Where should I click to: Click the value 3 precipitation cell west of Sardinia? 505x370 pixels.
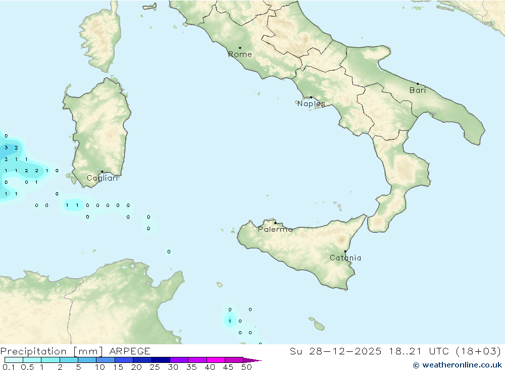tap(6, 147)
